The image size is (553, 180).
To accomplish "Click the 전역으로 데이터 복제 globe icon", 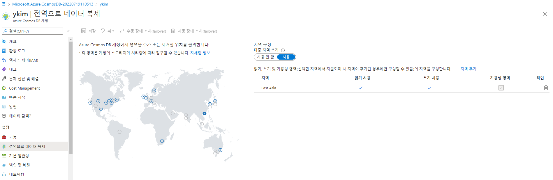I will pos(4,146).
